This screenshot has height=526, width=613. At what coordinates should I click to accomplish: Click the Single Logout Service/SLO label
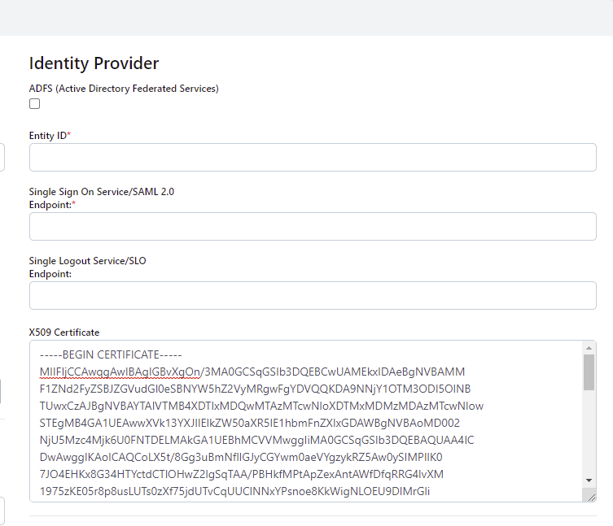88,261
